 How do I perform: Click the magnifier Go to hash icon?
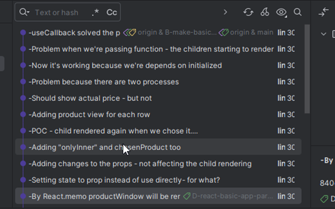pos(297,12)
